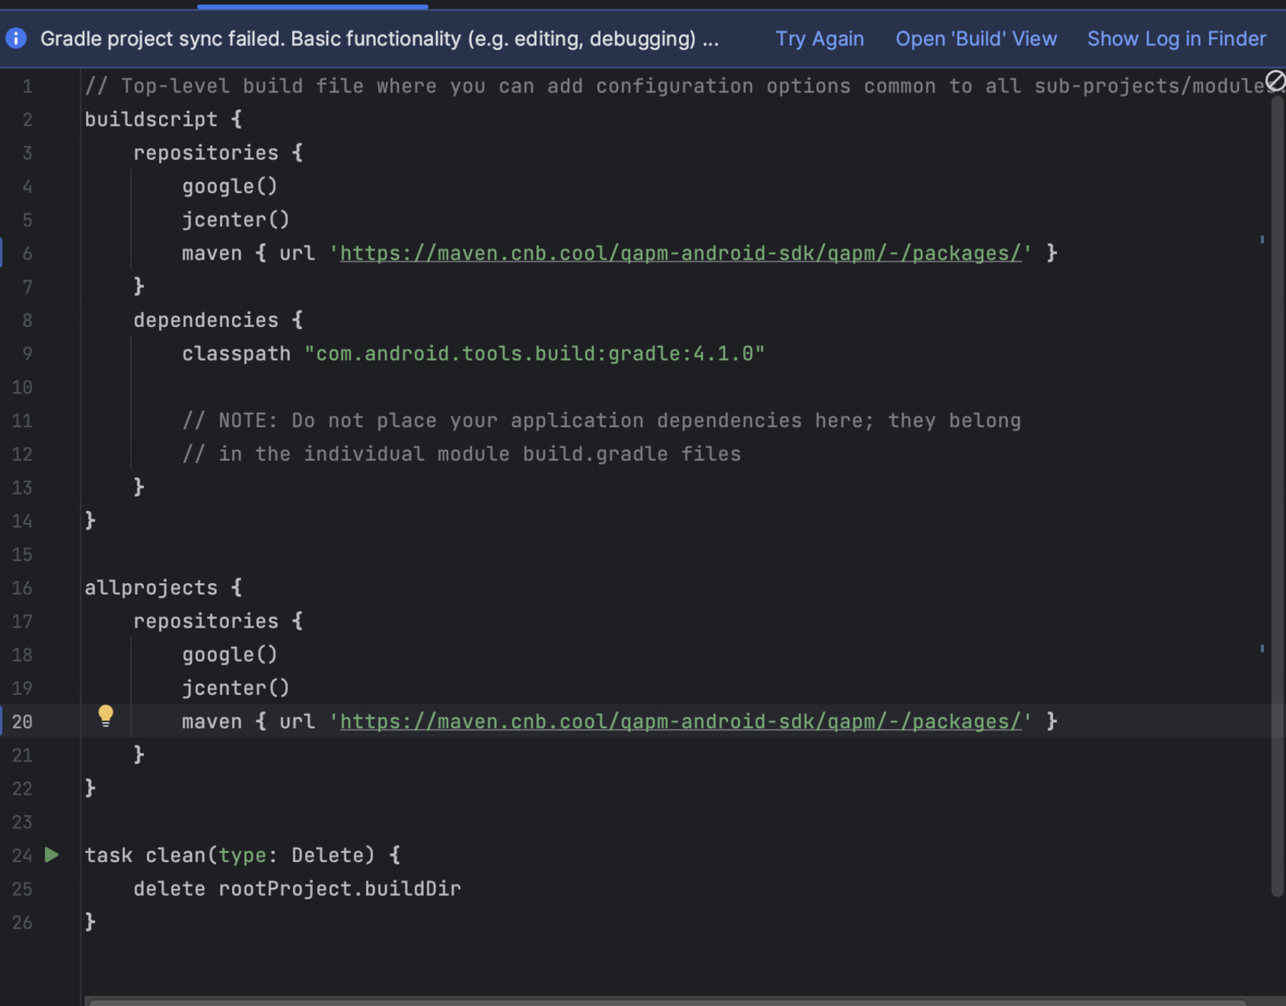Follow the maven.cnb.cool URL on line 20
This screenshot has height=1006, width=1286.
pyautogui.click(x=680, y=721)
